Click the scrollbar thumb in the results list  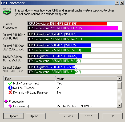(119, 86)
